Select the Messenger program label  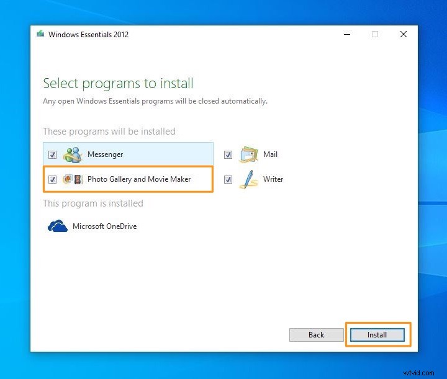(x=105, y=154)
